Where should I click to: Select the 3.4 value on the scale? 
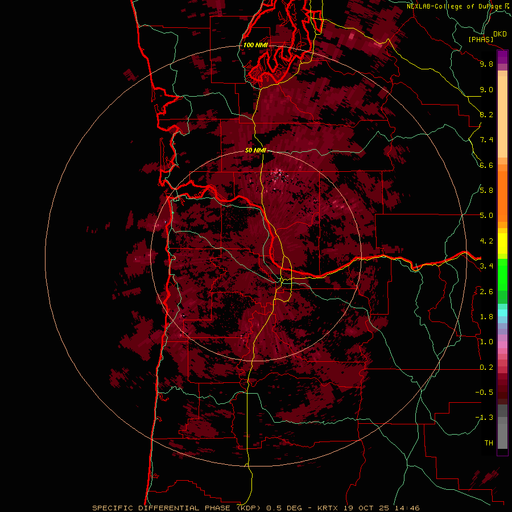(486, 266)
